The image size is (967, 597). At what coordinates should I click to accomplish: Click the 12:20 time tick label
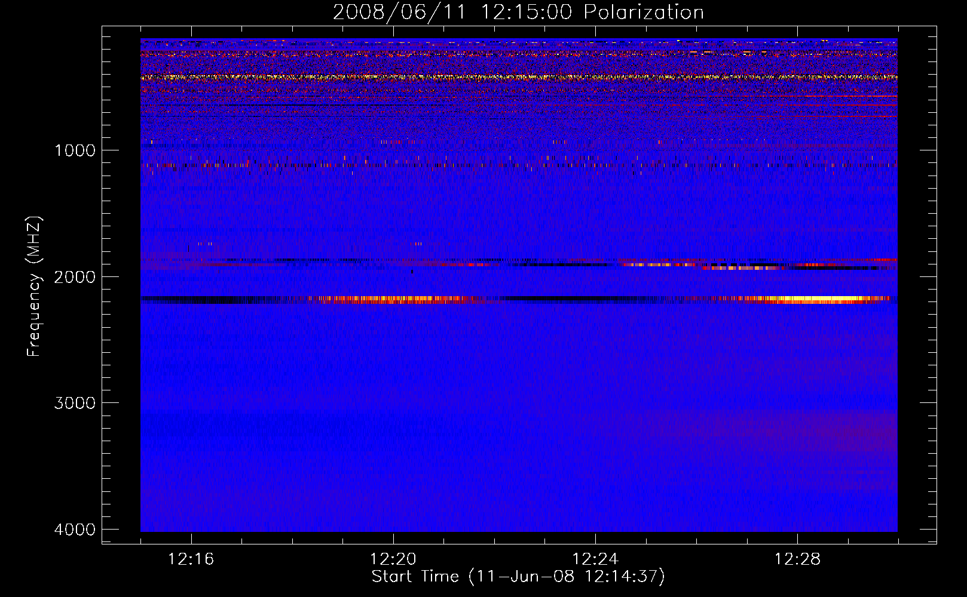coord(393,559)
